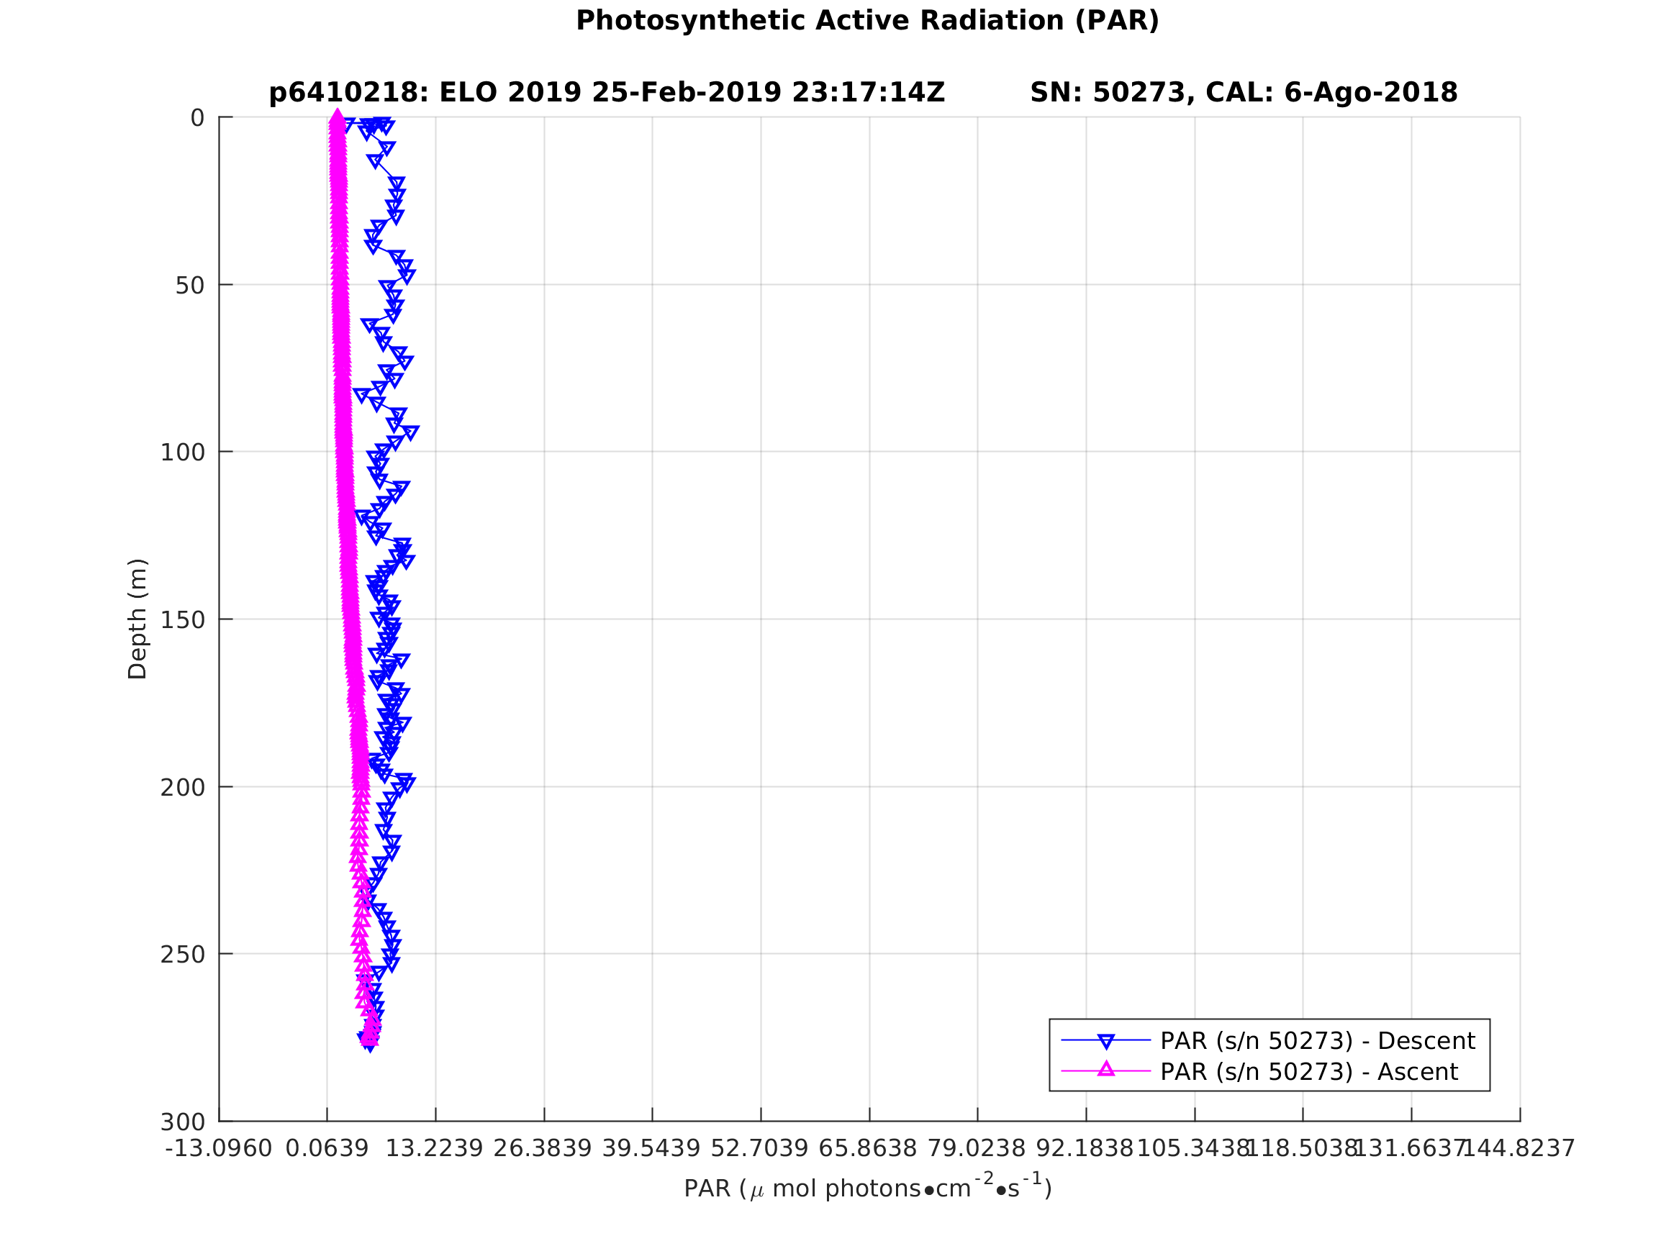Click x-axis tick label '39.5439'

tap(651, 1149)
